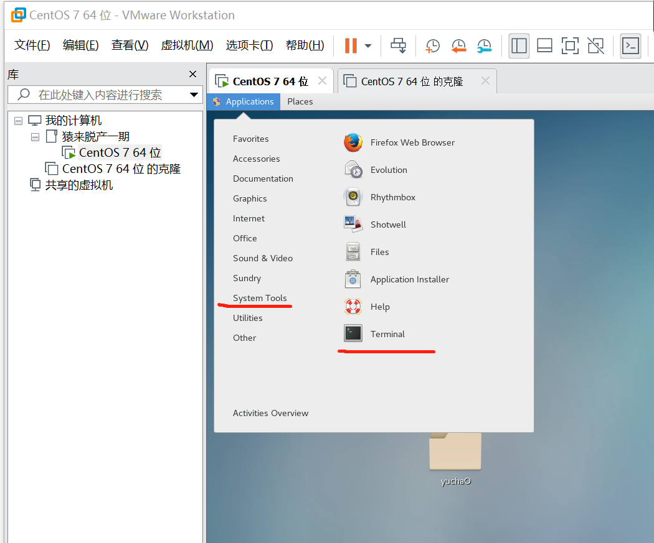Enter full screen mode
The image size is (654, 543).
pos(570,45)
